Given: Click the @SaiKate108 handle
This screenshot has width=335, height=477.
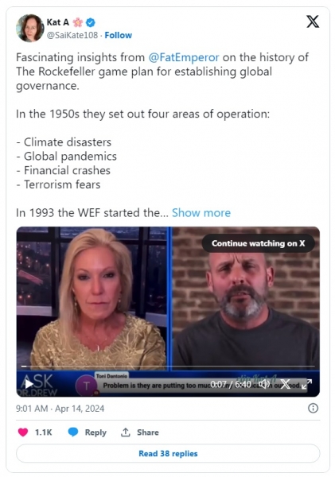Looking at the screenshot, I should pyautogui.click(x=72, y=35).
